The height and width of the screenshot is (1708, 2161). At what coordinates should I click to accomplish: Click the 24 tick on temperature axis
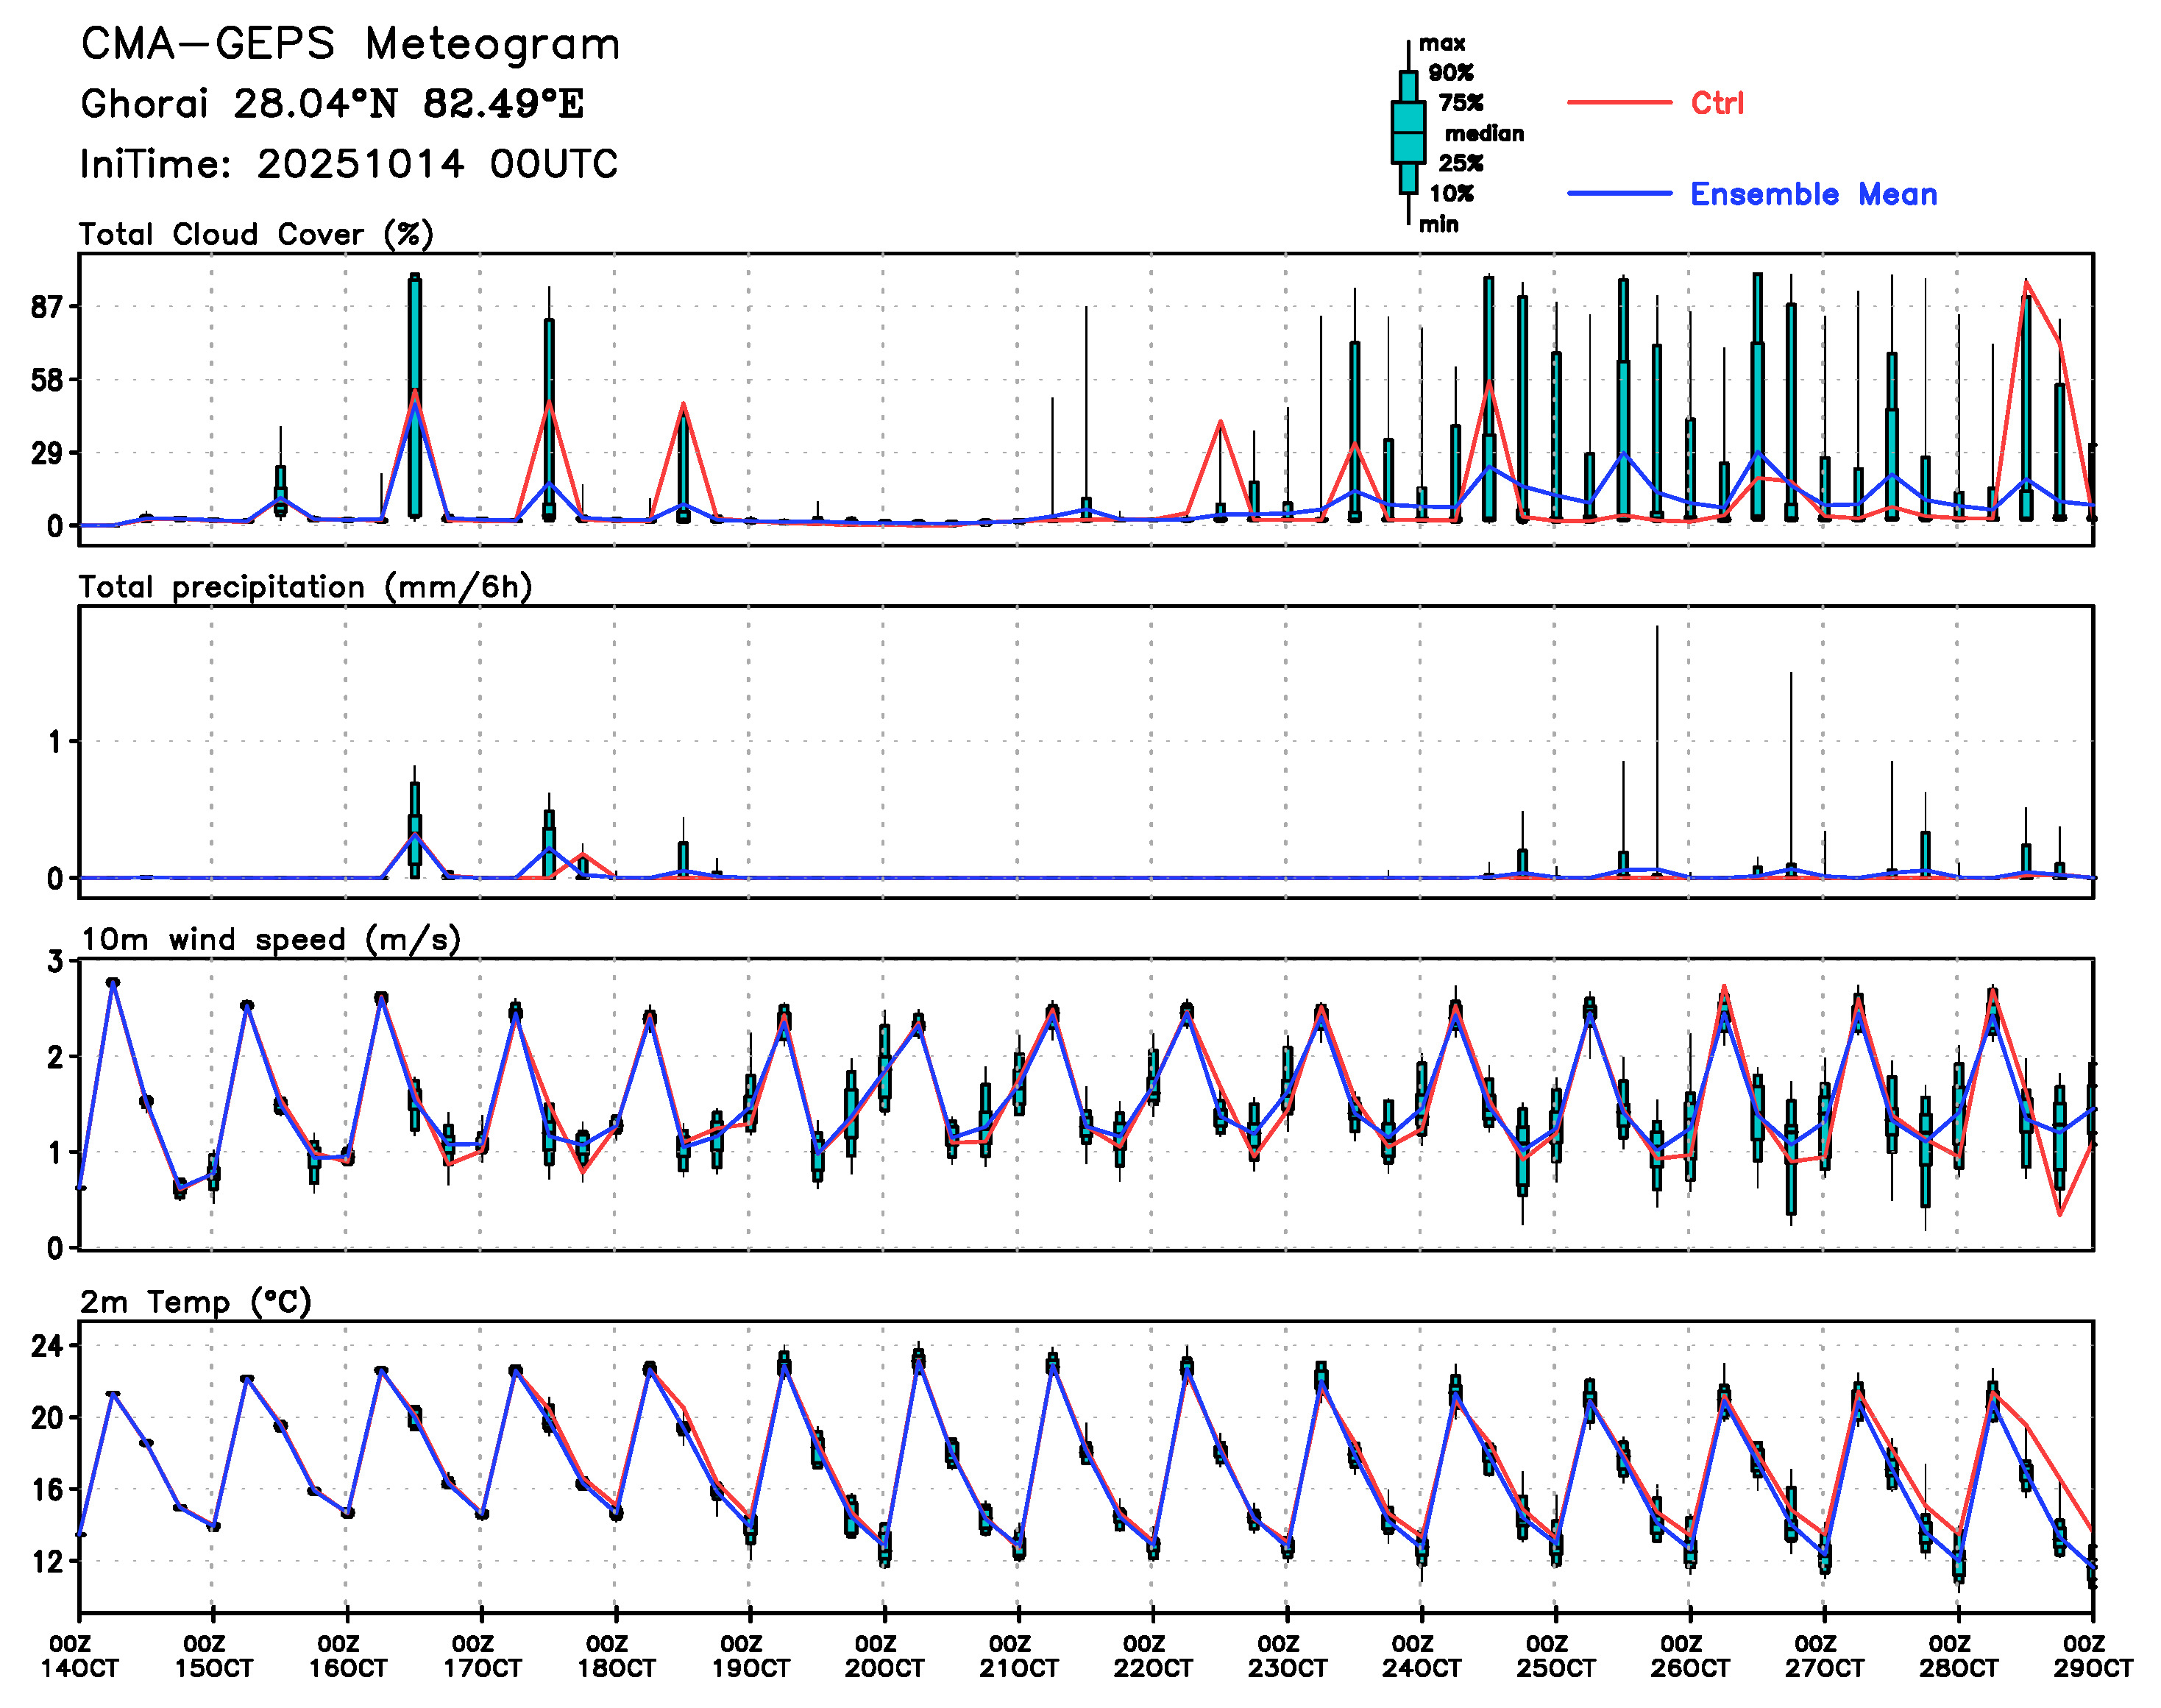[x=47, y=1346]
